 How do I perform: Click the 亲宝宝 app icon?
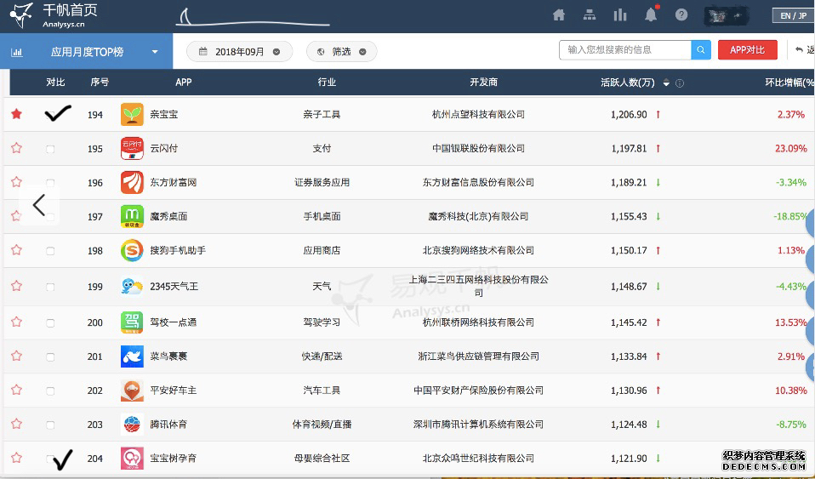click(132, 114)
